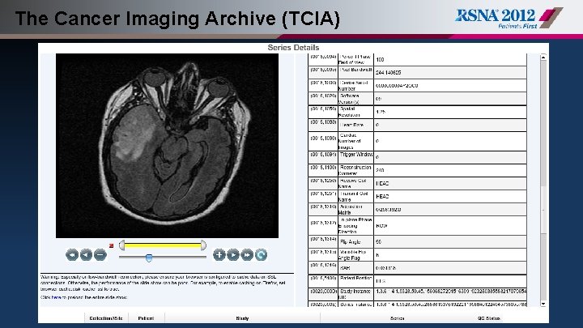Click scroll down arrow in DICOM tag table
The width and height of the screenshot is (583, 328).
click(543, 304)
